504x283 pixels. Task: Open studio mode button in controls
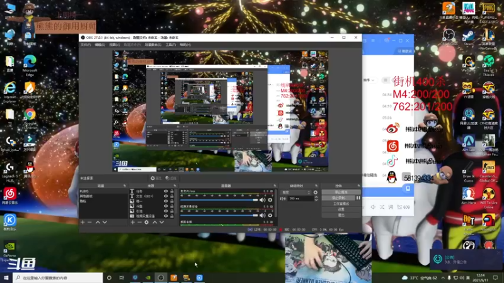341,204
